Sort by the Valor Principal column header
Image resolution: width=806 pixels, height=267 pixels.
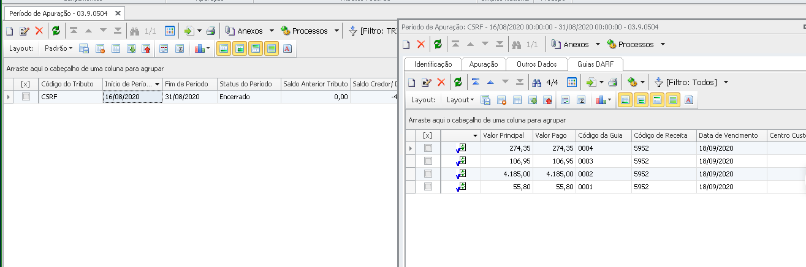[x=507, y=135]
